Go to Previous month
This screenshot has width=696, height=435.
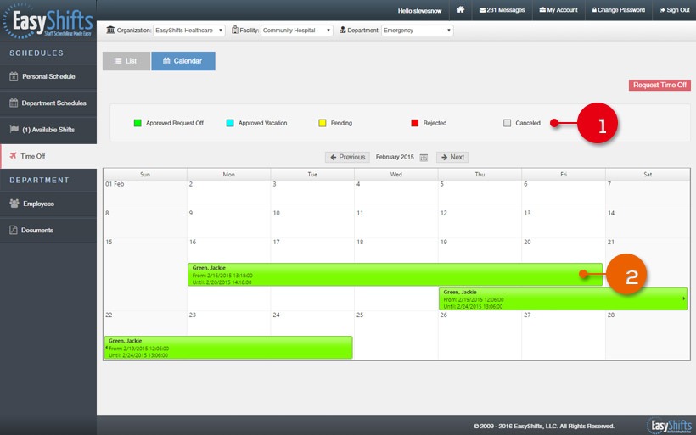pyautogui.click(x=347, y=157)
